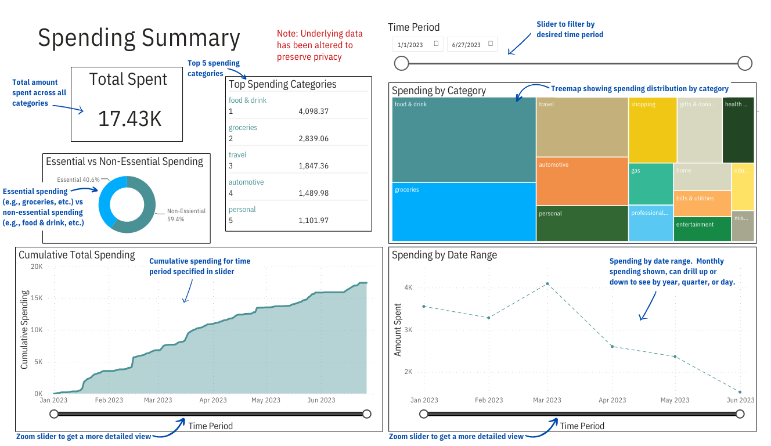The height and width of the screenshot is (446, 771).
Task: Select the edu... treemap tile
Action: pos(743,187)
